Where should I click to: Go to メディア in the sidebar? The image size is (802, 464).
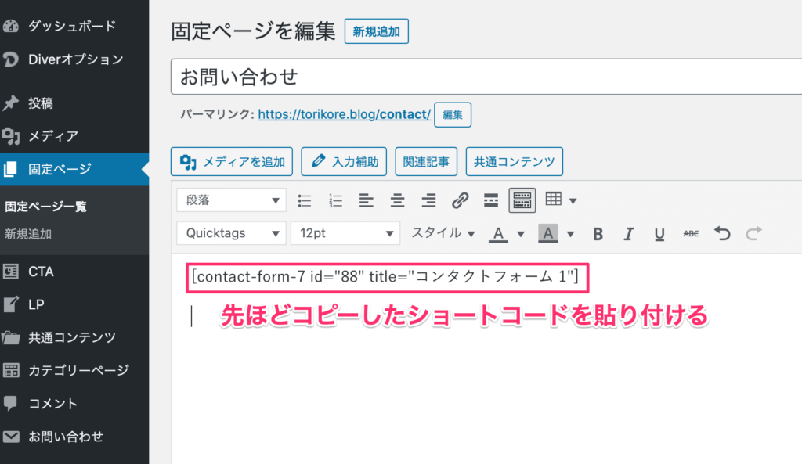tap(53, 135)
